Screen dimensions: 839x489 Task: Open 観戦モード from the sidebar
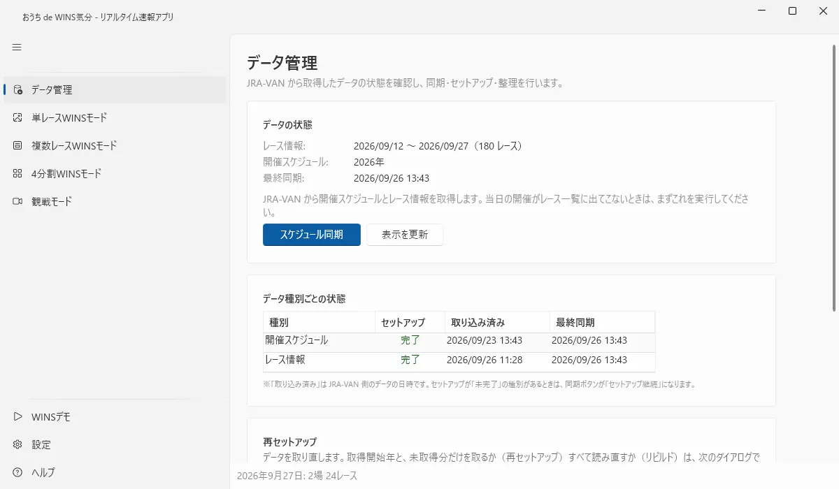pyautogui.click(x=115, y=202)
